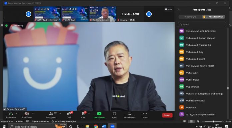Select Brando - AMD video tile
This screenshot has width=232, height=128.
tap(130, 14)
